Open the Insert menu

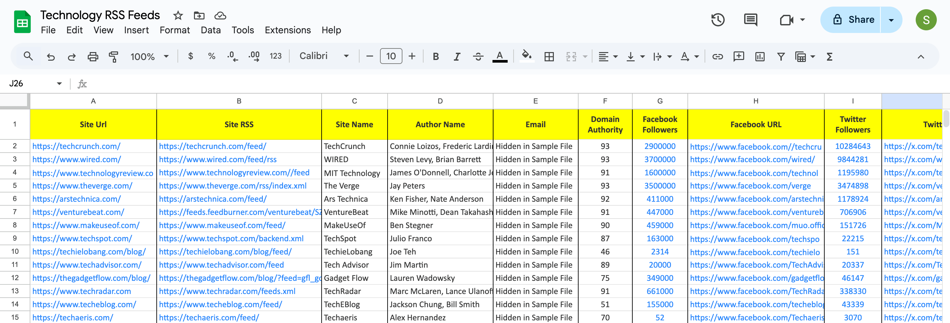pos(136,30)
